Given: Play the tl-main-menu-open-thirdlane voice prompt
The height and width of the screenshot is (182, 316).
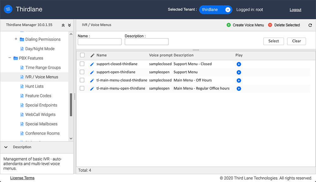Looking at the screenshot, I should [x=239, y=88].
